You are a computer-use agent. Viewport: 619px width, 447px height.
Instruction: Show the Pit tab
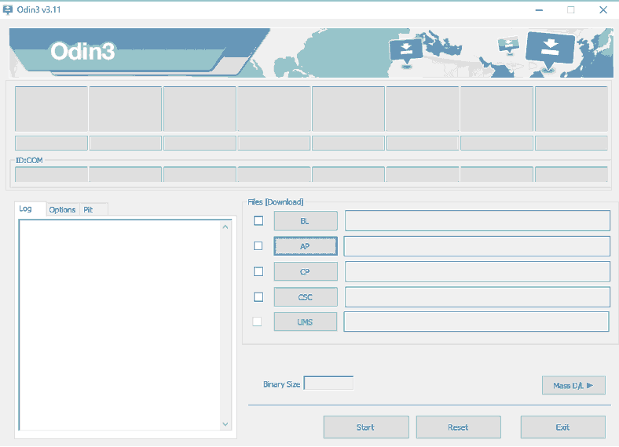(93, 209)
